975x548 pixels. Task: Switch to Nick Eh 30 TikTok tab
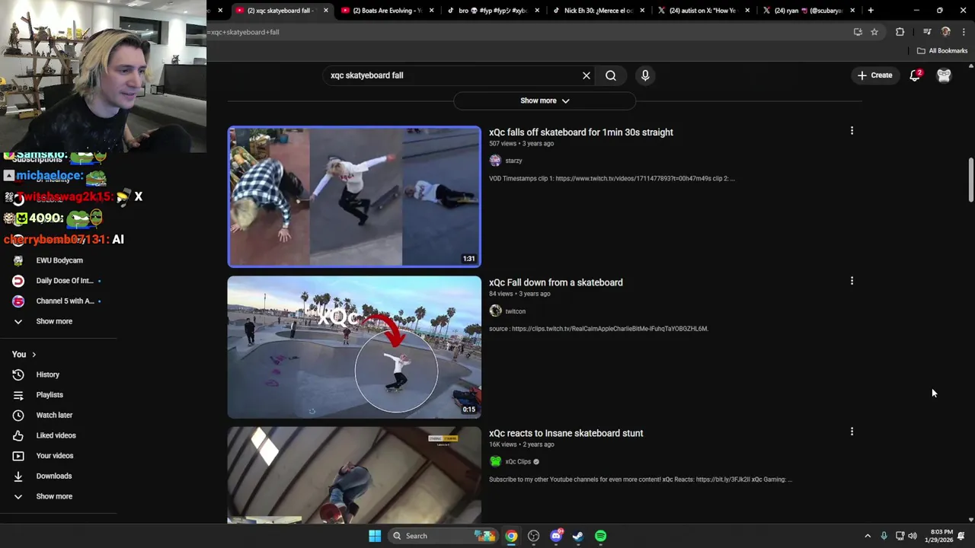click(597, 11)
